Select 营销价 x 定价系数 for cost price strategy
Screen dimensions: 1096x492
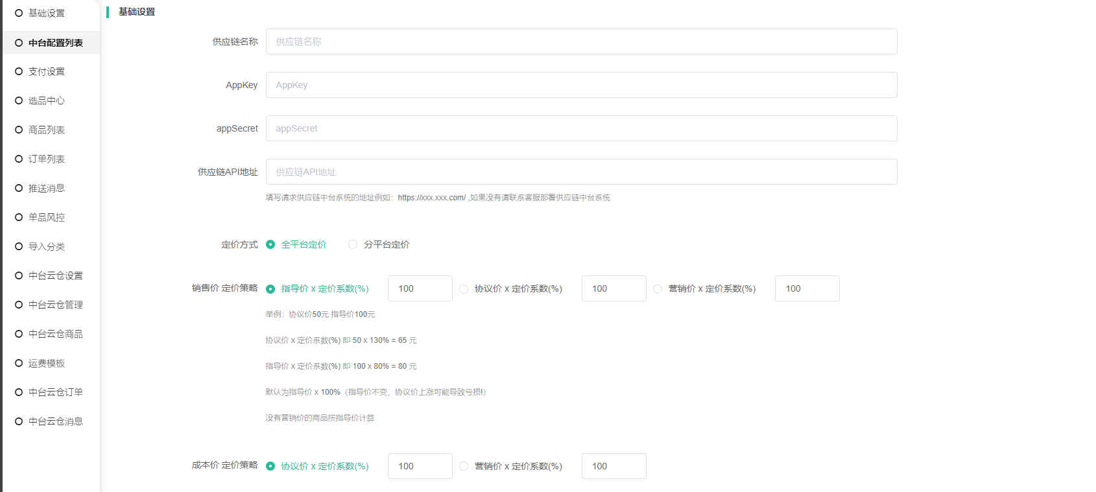464,466
